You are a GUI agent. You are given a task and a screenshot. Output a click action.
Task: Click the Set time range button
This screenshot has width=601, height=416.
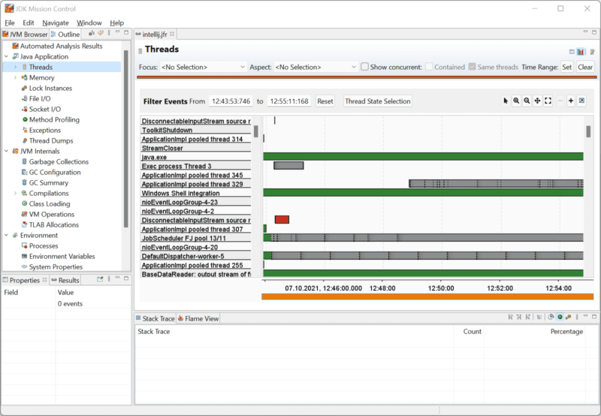567,67
